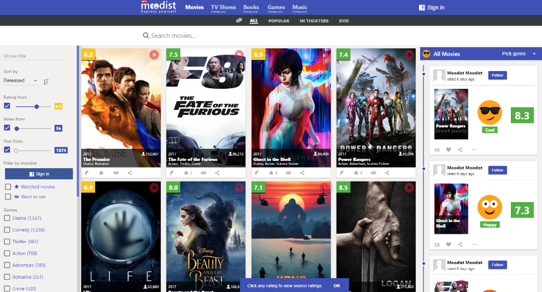Adjust the Votes from slider
The image size is (542, 292).
coord(33,129)
